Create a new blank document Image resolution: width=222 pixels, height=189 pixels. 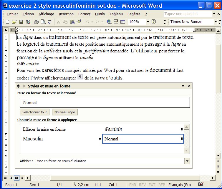click(x=7, y=22)
